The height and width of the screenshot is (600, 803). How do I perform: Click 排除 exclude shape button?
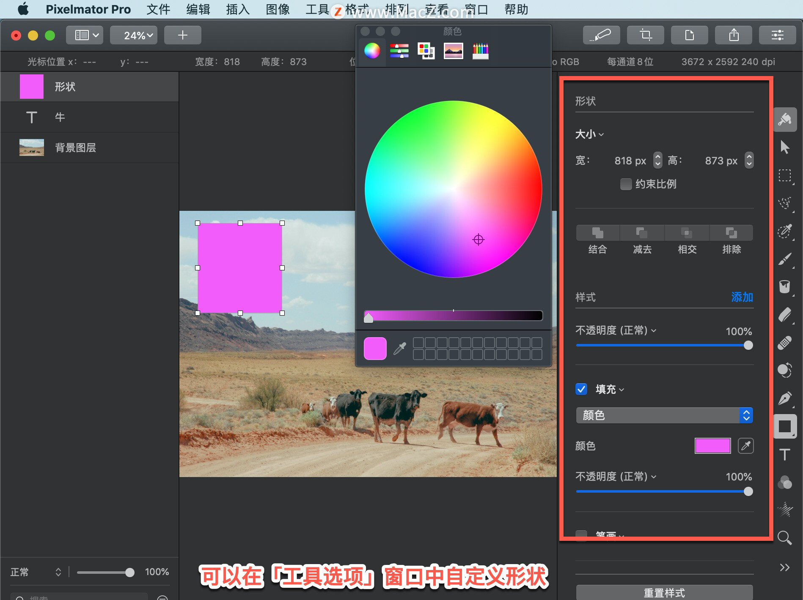pyautogui.click(x=731, y=233)
